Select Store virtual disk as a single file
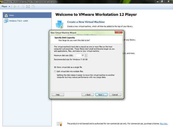This screenshot has width=173, height=129. (x=68, y=67)
